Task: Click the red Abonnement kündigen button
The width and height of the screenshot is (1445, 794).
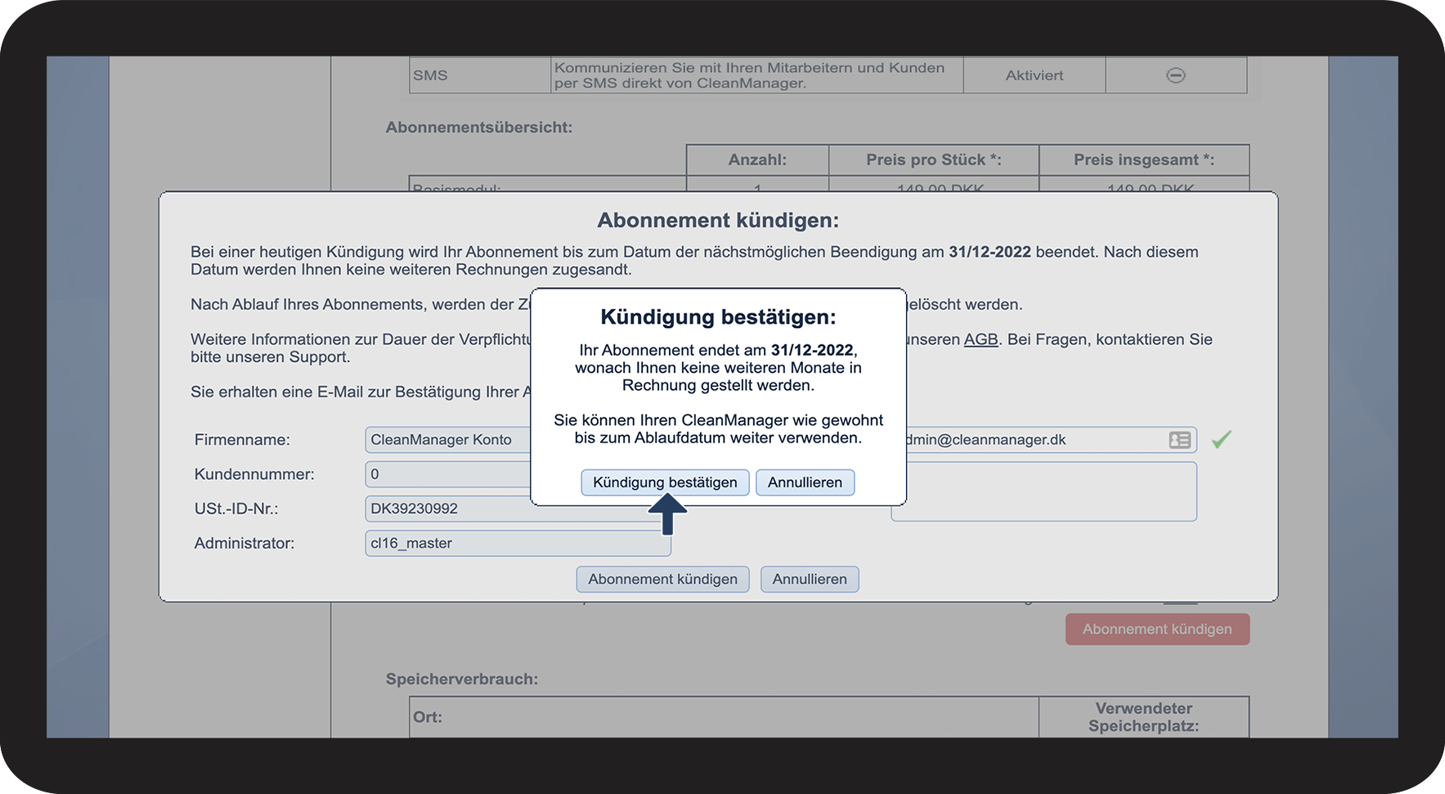Action: 1156,629
